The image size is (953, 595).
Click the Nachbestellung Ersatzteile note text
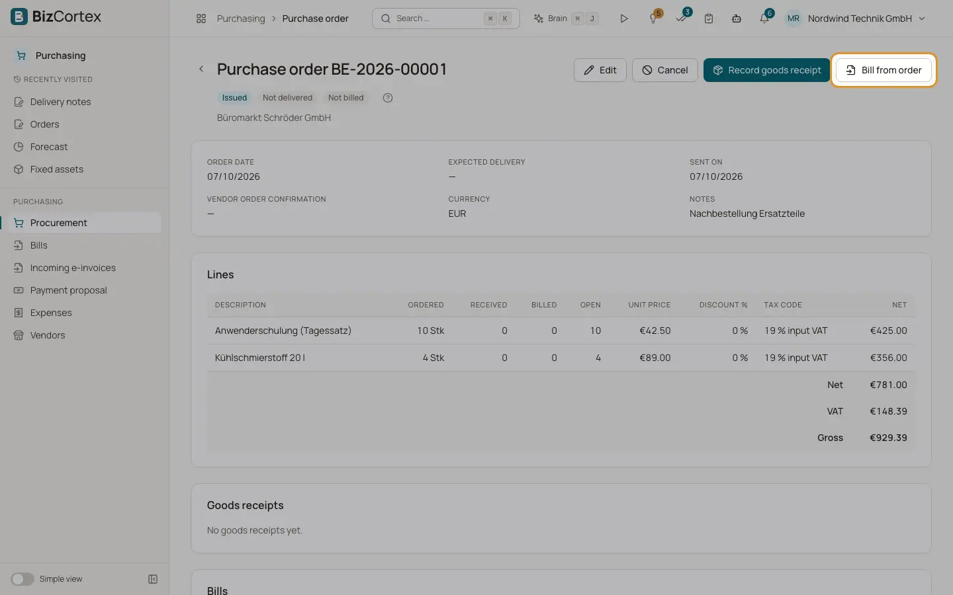coord(747,214)
